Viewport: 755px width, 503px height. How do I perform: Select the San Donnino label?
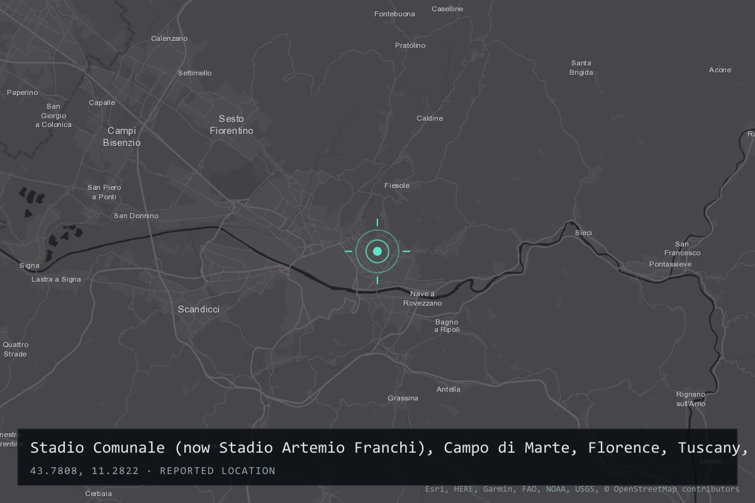tap(136, 216)
